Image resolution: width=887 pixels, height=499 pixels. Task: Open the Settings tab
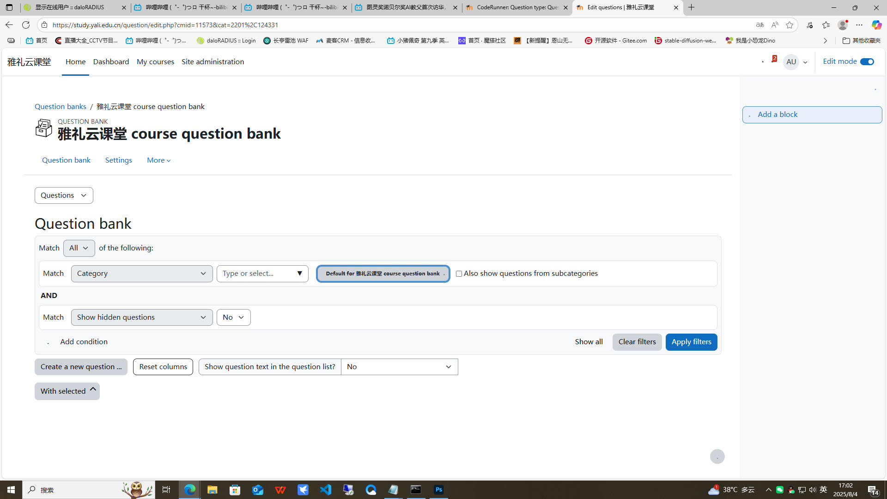(x=119, y=160)
